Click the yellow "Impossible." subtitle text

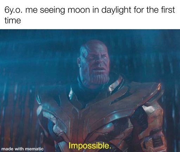coord(90,146)
